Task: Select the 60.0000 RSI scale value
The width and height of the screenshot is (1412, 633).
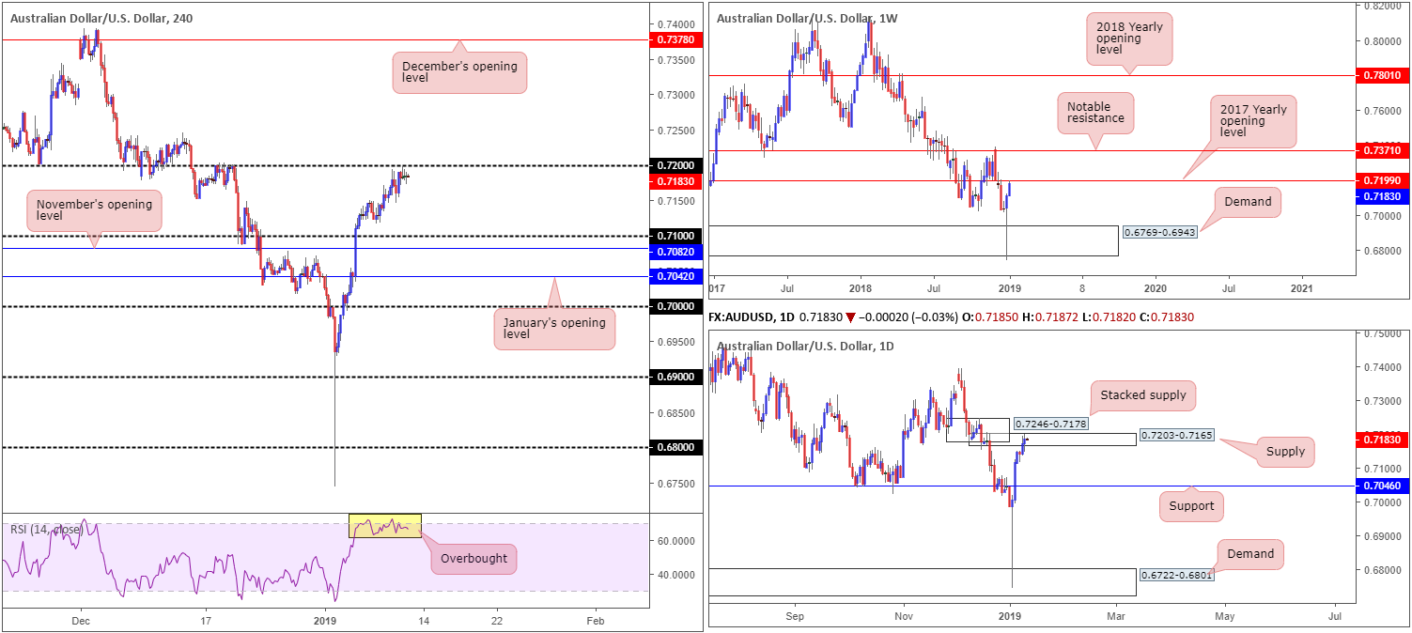Action: [678, 541]
